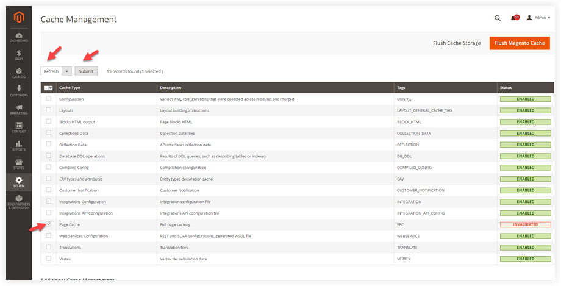
Task: Click Flush Cache Storage button
Action: (457, 43)
